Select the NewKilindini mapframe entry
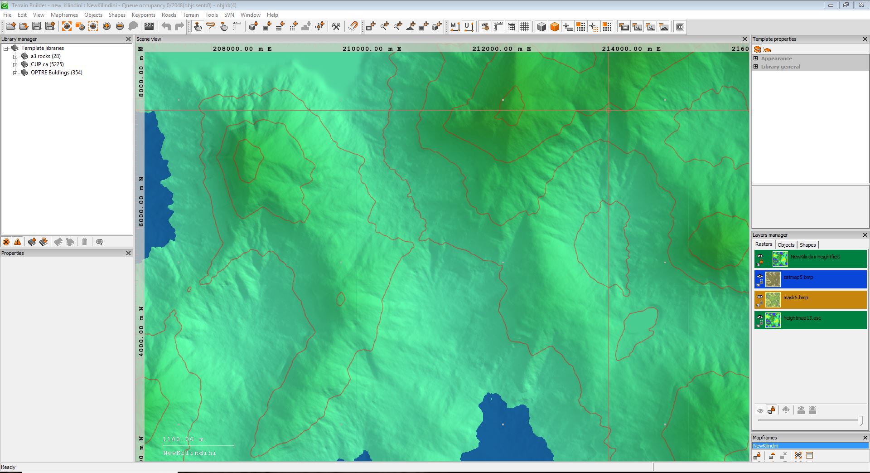 (810, 446)
